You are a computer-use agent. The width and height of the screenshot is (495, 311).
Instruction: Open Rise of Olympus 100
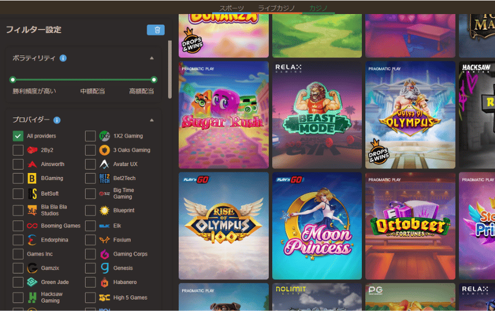coord(224,226)
